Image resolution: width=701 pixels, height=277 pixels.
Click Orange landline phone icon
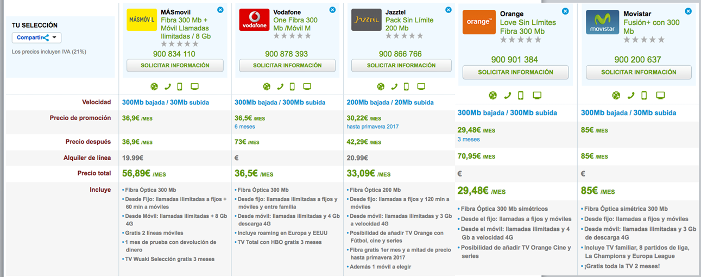click(x=508, y=96)
